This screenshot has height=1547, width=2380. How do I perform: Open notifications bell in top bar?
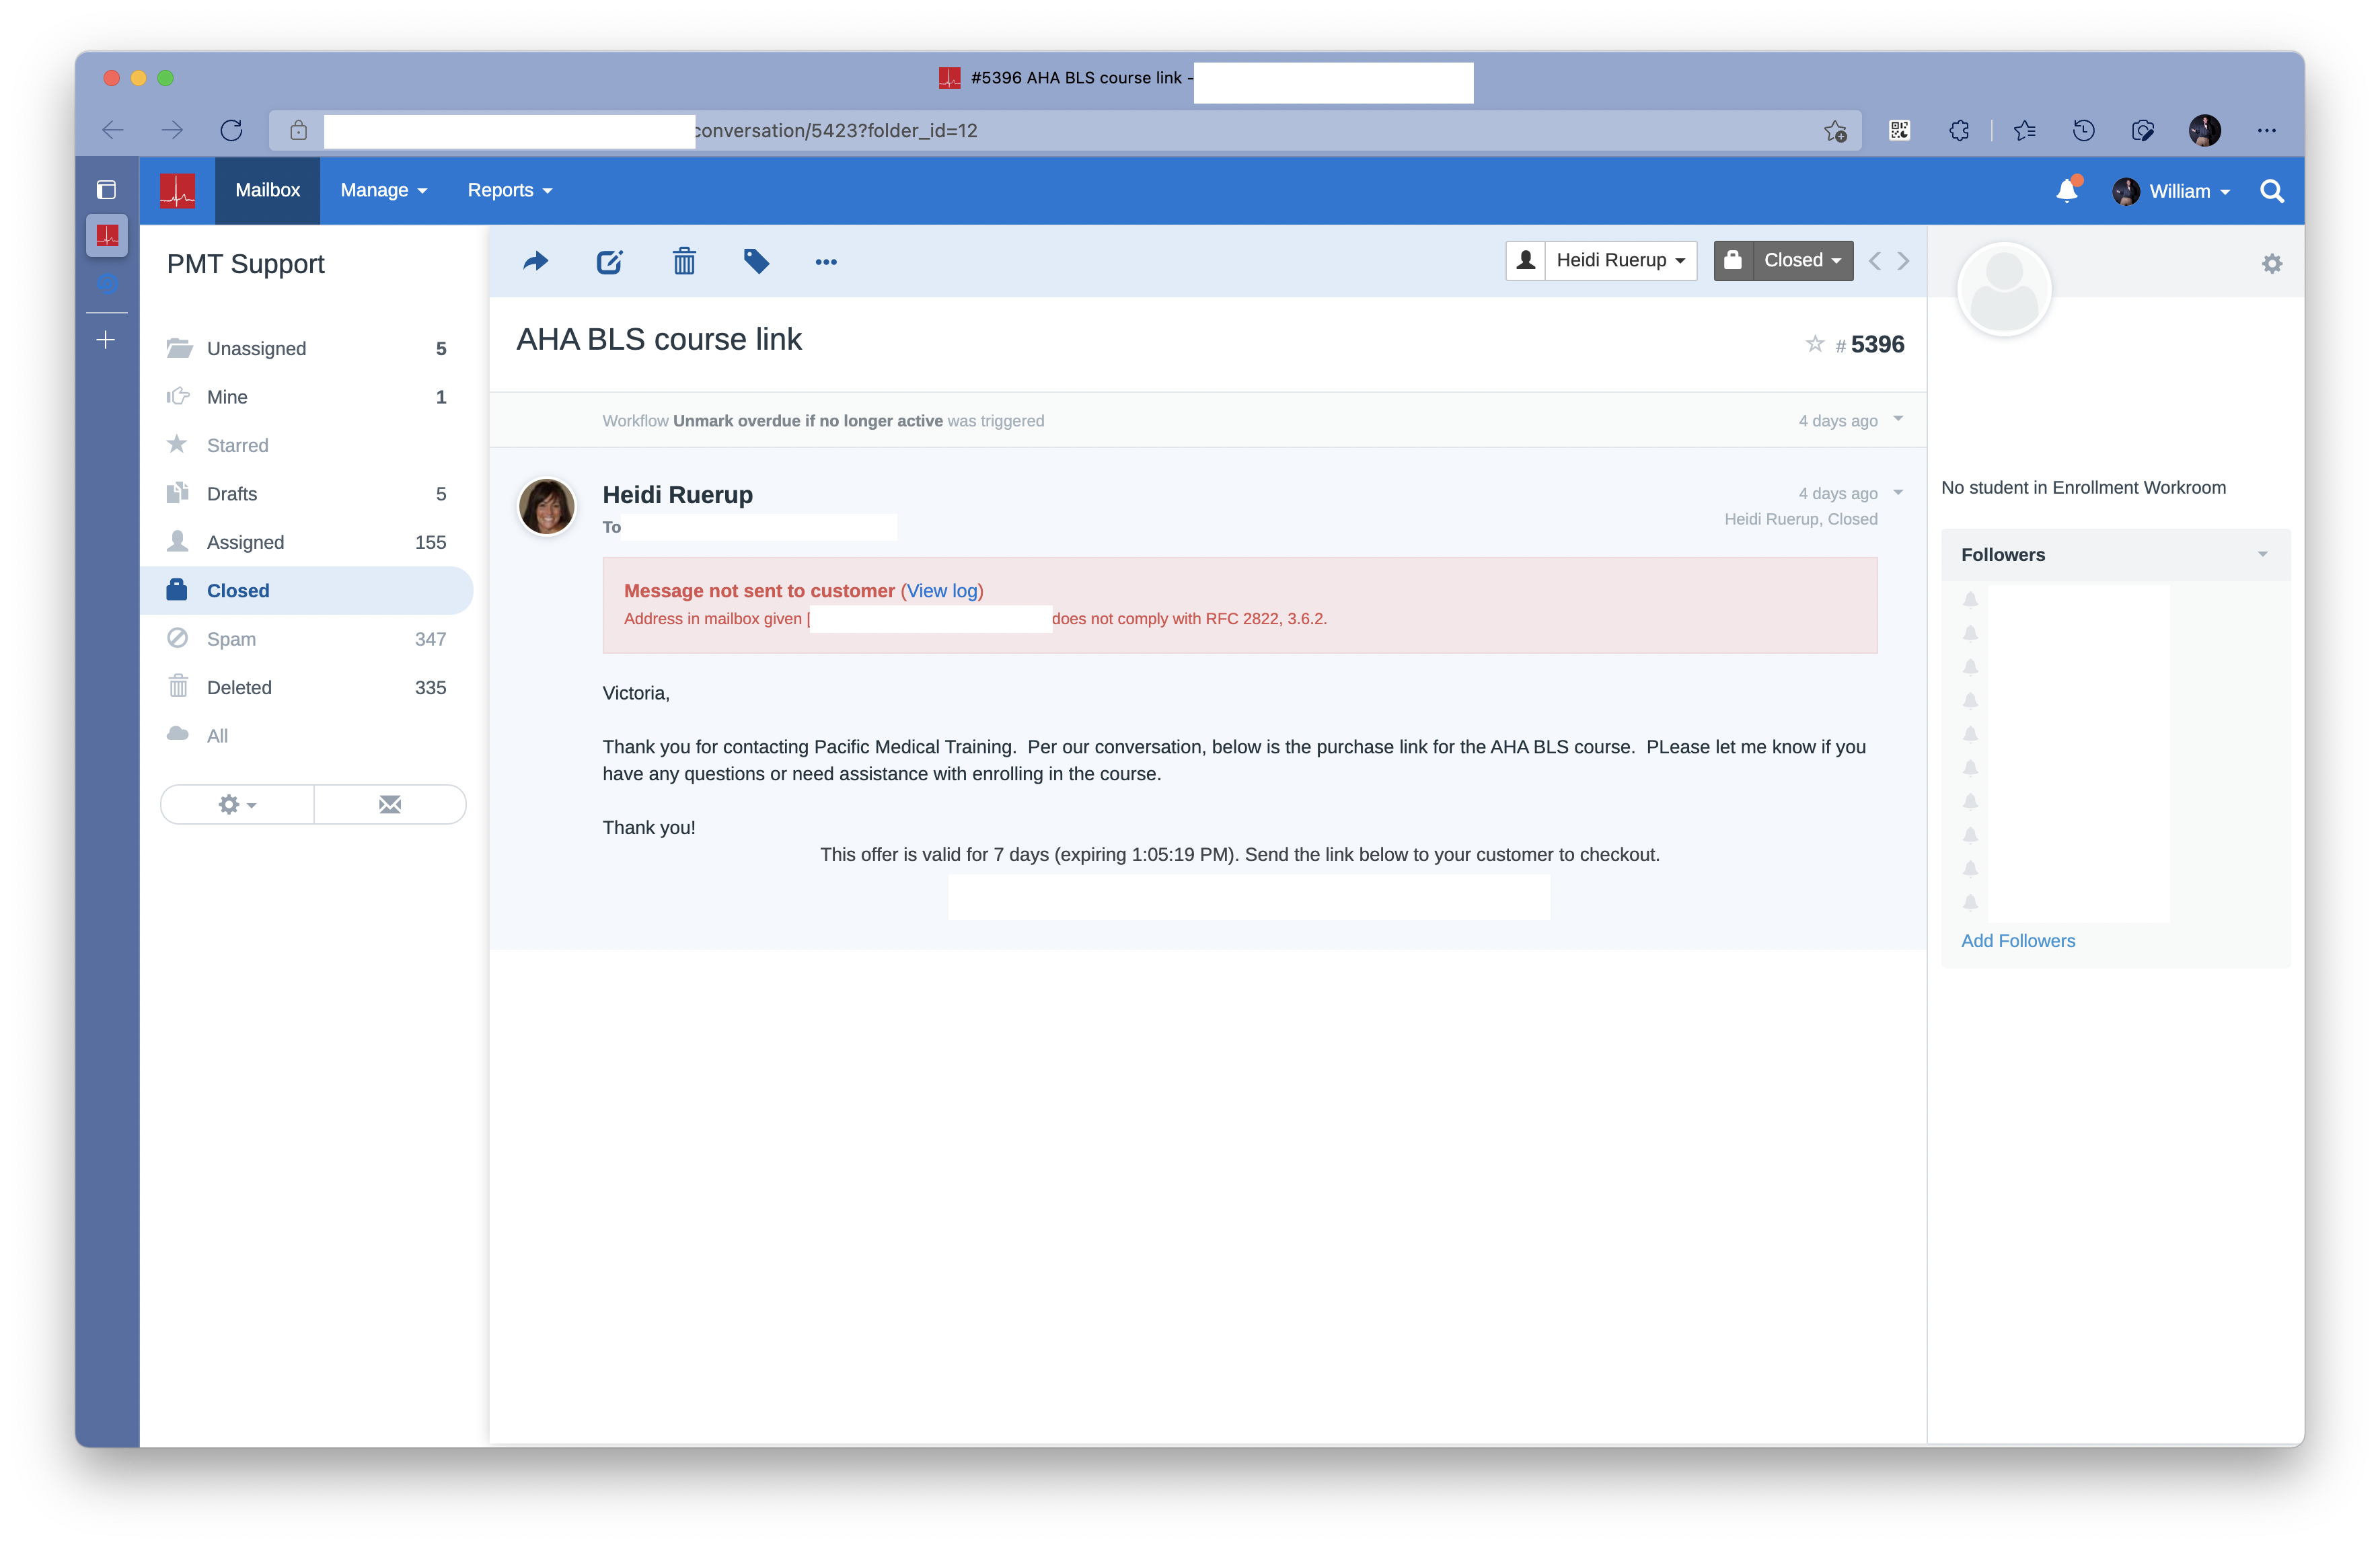(2067, 191)
